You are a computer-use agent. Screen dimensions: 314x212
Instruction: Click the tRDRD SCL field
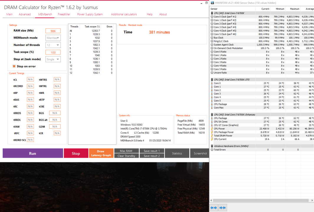click(x=30, y=140)
